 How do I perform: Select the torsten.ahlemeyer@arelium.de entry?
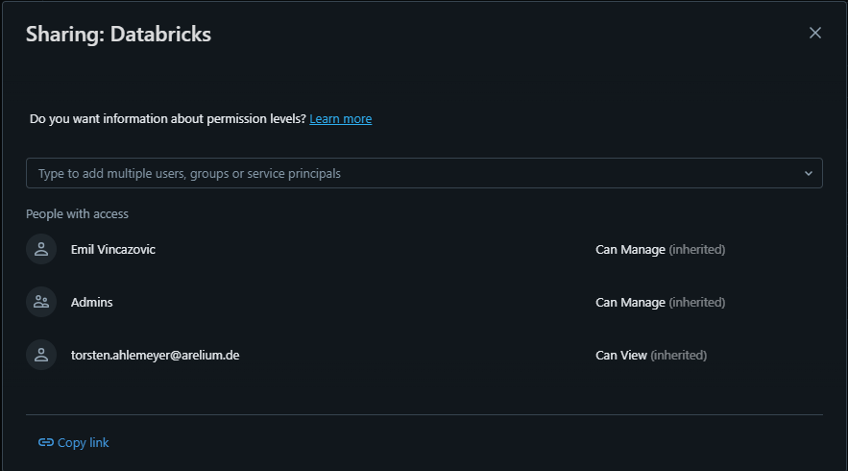156,355
